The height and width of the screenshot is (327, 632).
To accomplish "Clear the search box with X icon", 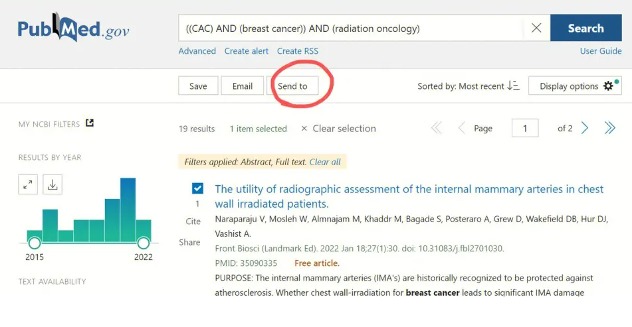I will pos(536,29).
